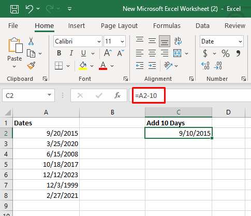Open the Page Layout tab
Screen dimensions: 251x216
[x=119, y=26]
